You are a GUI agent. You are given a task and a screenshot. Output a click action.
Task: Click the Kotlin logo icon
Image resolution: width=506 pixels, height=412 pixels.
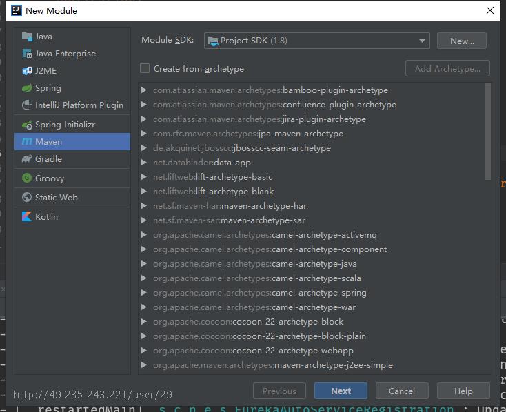click(x=27, y=216)
